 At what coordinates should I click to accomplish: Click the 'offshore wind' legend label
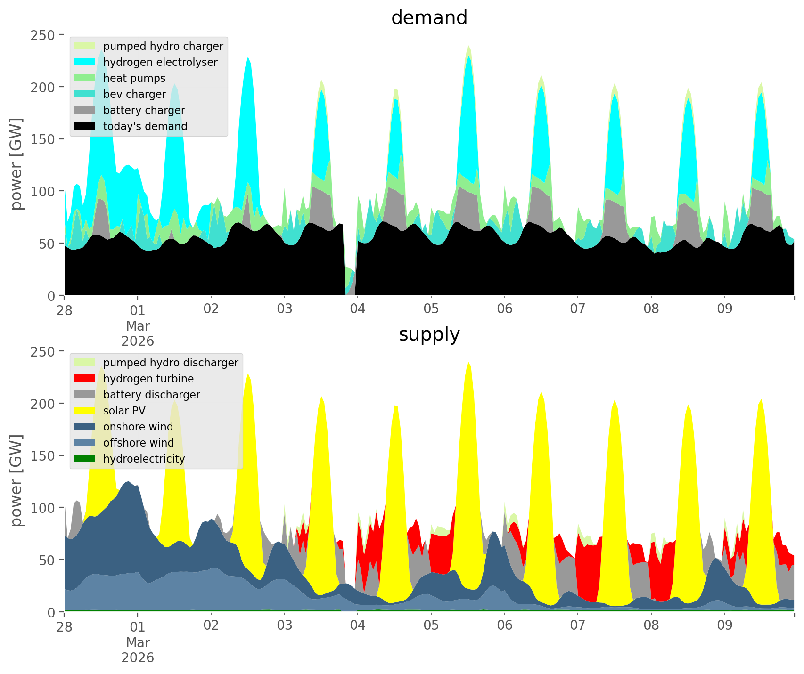tap(138, 443)
